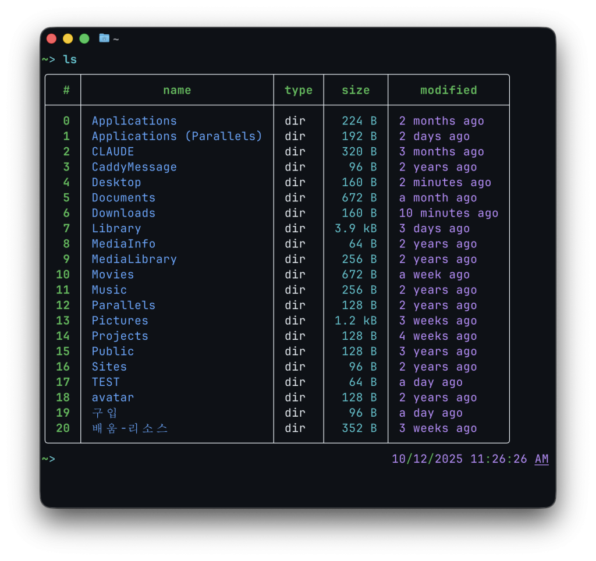Close the terminal window with red button
Screen dimensions: 596x561
[52, 39]
